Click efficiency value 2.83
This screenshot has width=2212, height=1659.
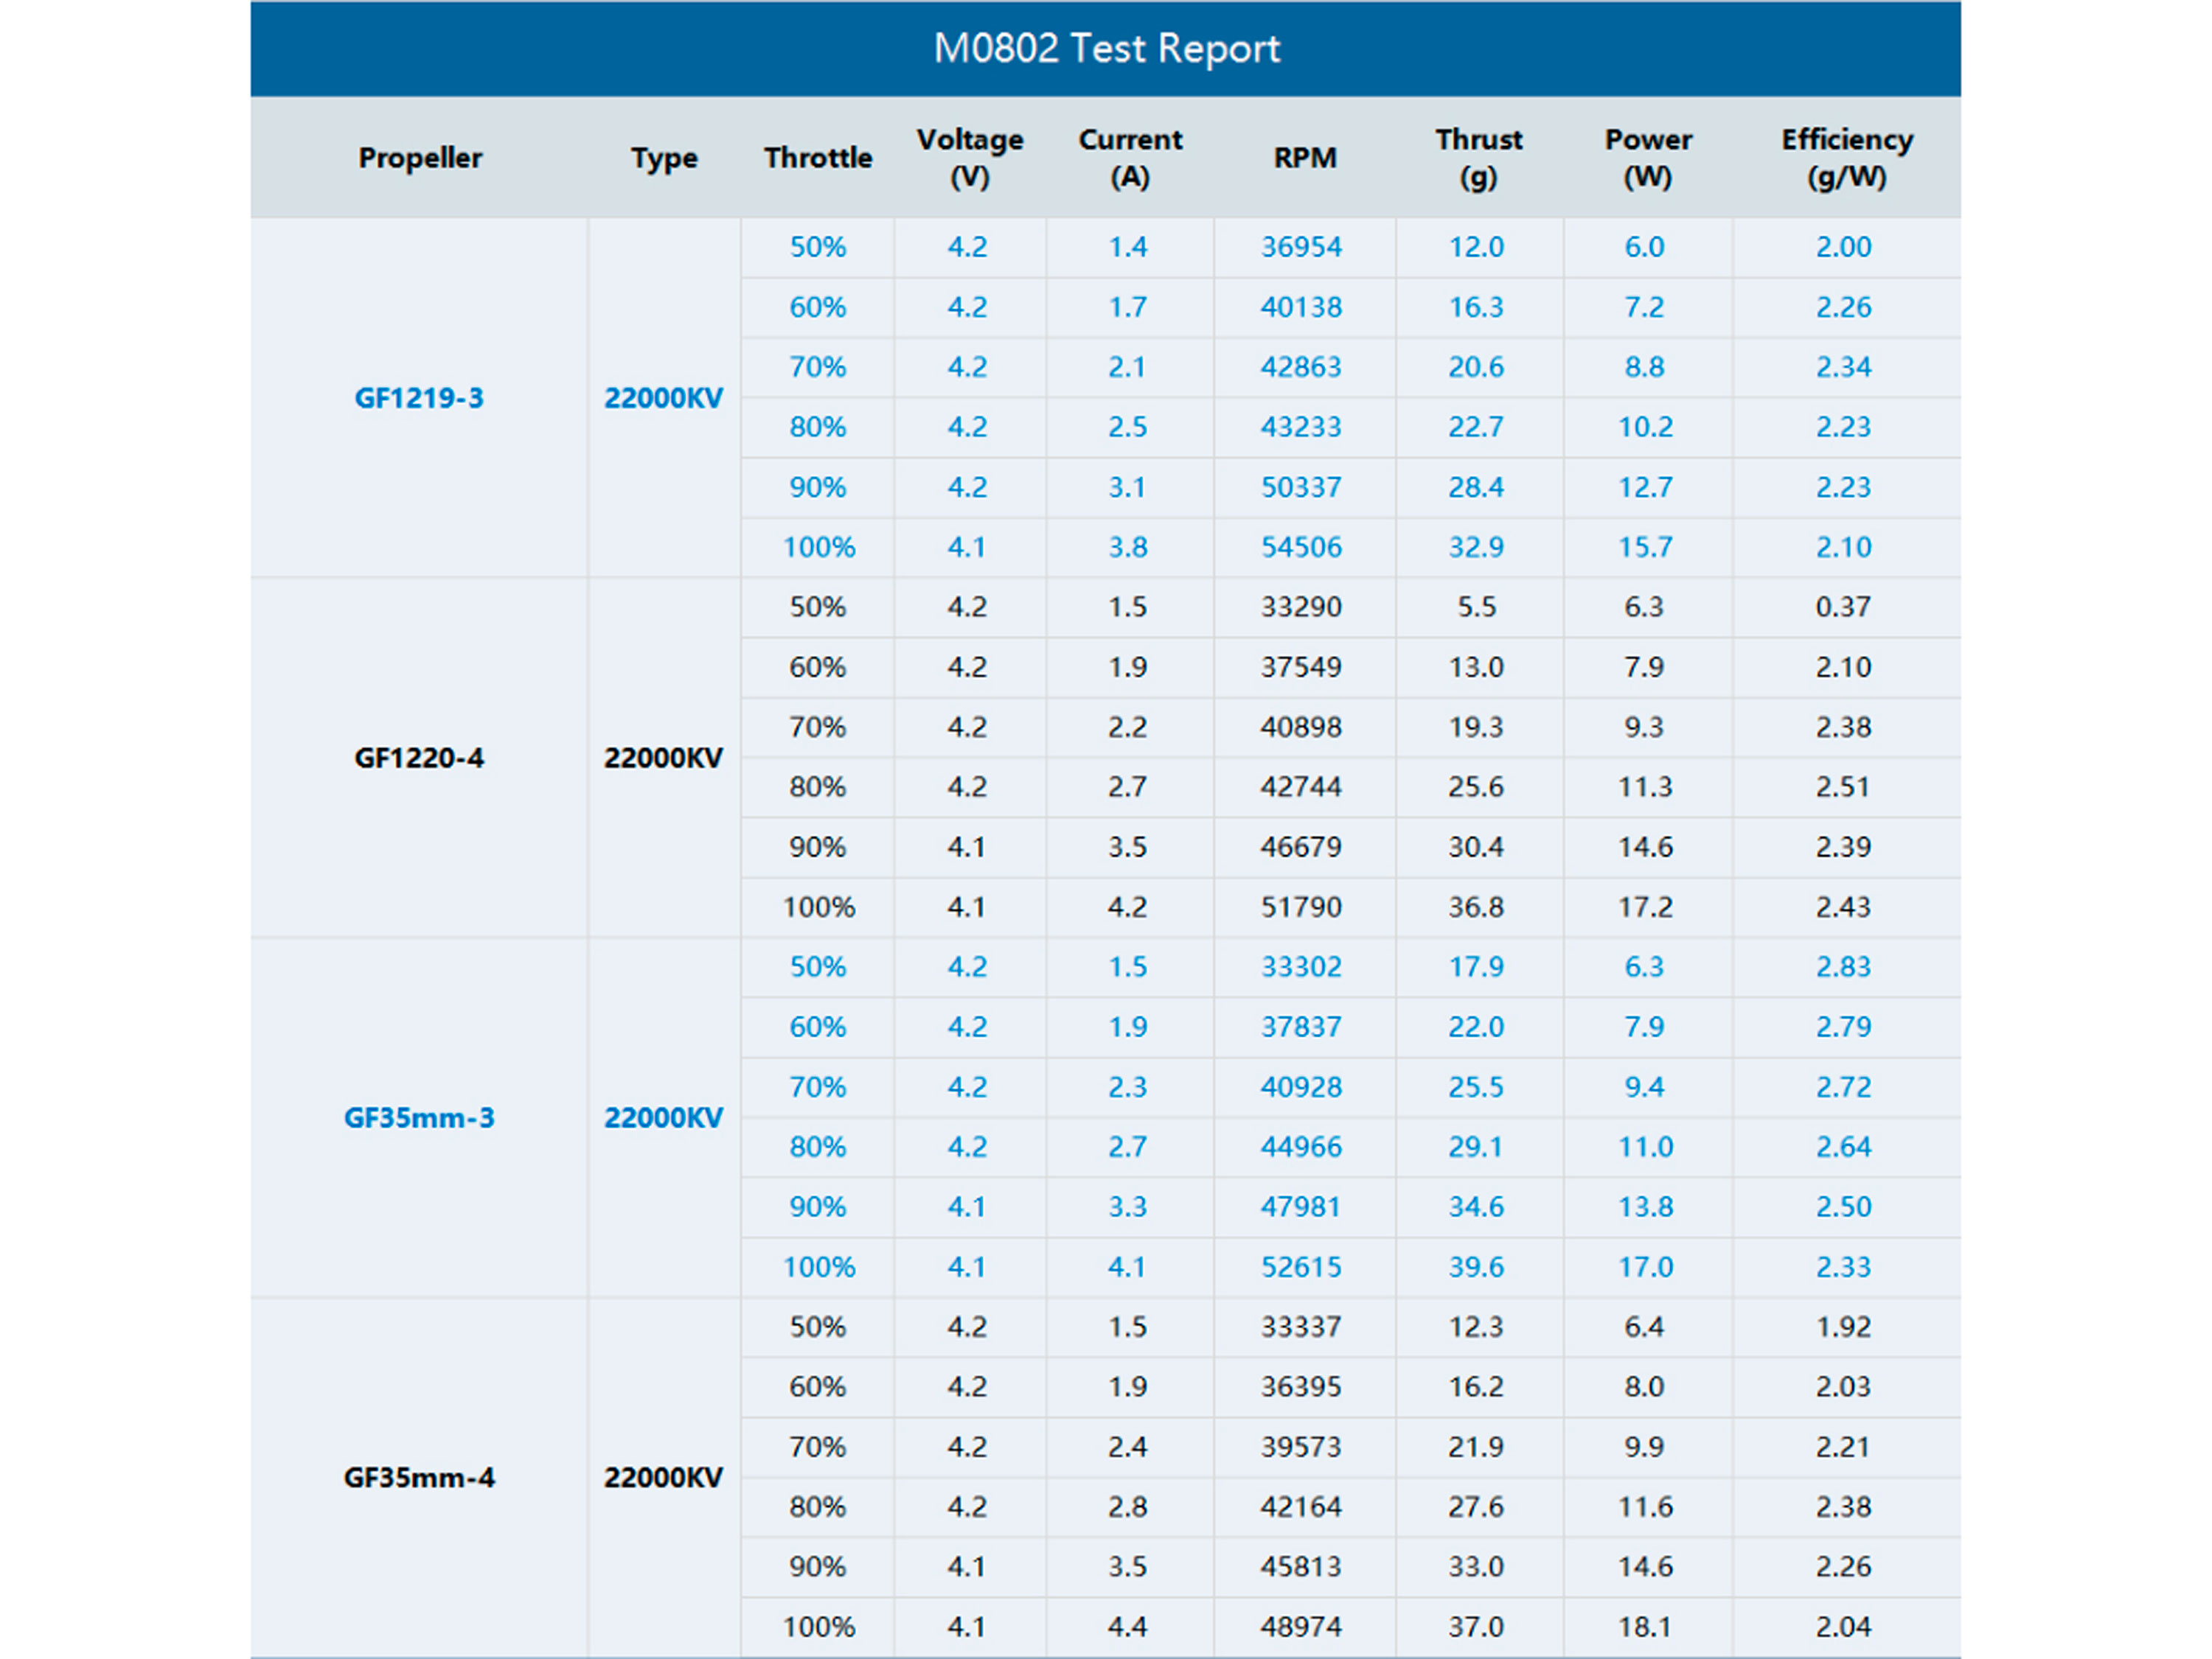tap(1843, 966)
